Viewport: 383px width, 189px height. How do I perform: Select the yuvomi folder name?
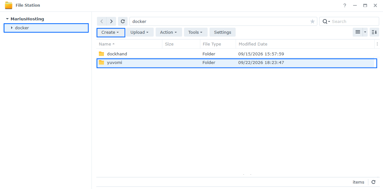click(x=114, y=62)
